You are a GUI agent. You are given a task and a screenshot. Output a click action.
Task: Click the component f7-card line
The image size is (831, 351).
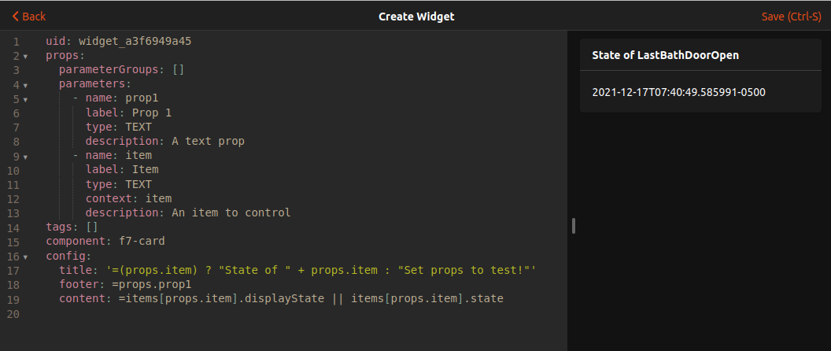pos(105,242)
